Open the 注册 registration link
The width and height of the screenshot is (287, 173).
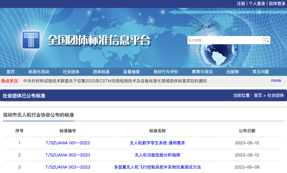tap(241, 4)
